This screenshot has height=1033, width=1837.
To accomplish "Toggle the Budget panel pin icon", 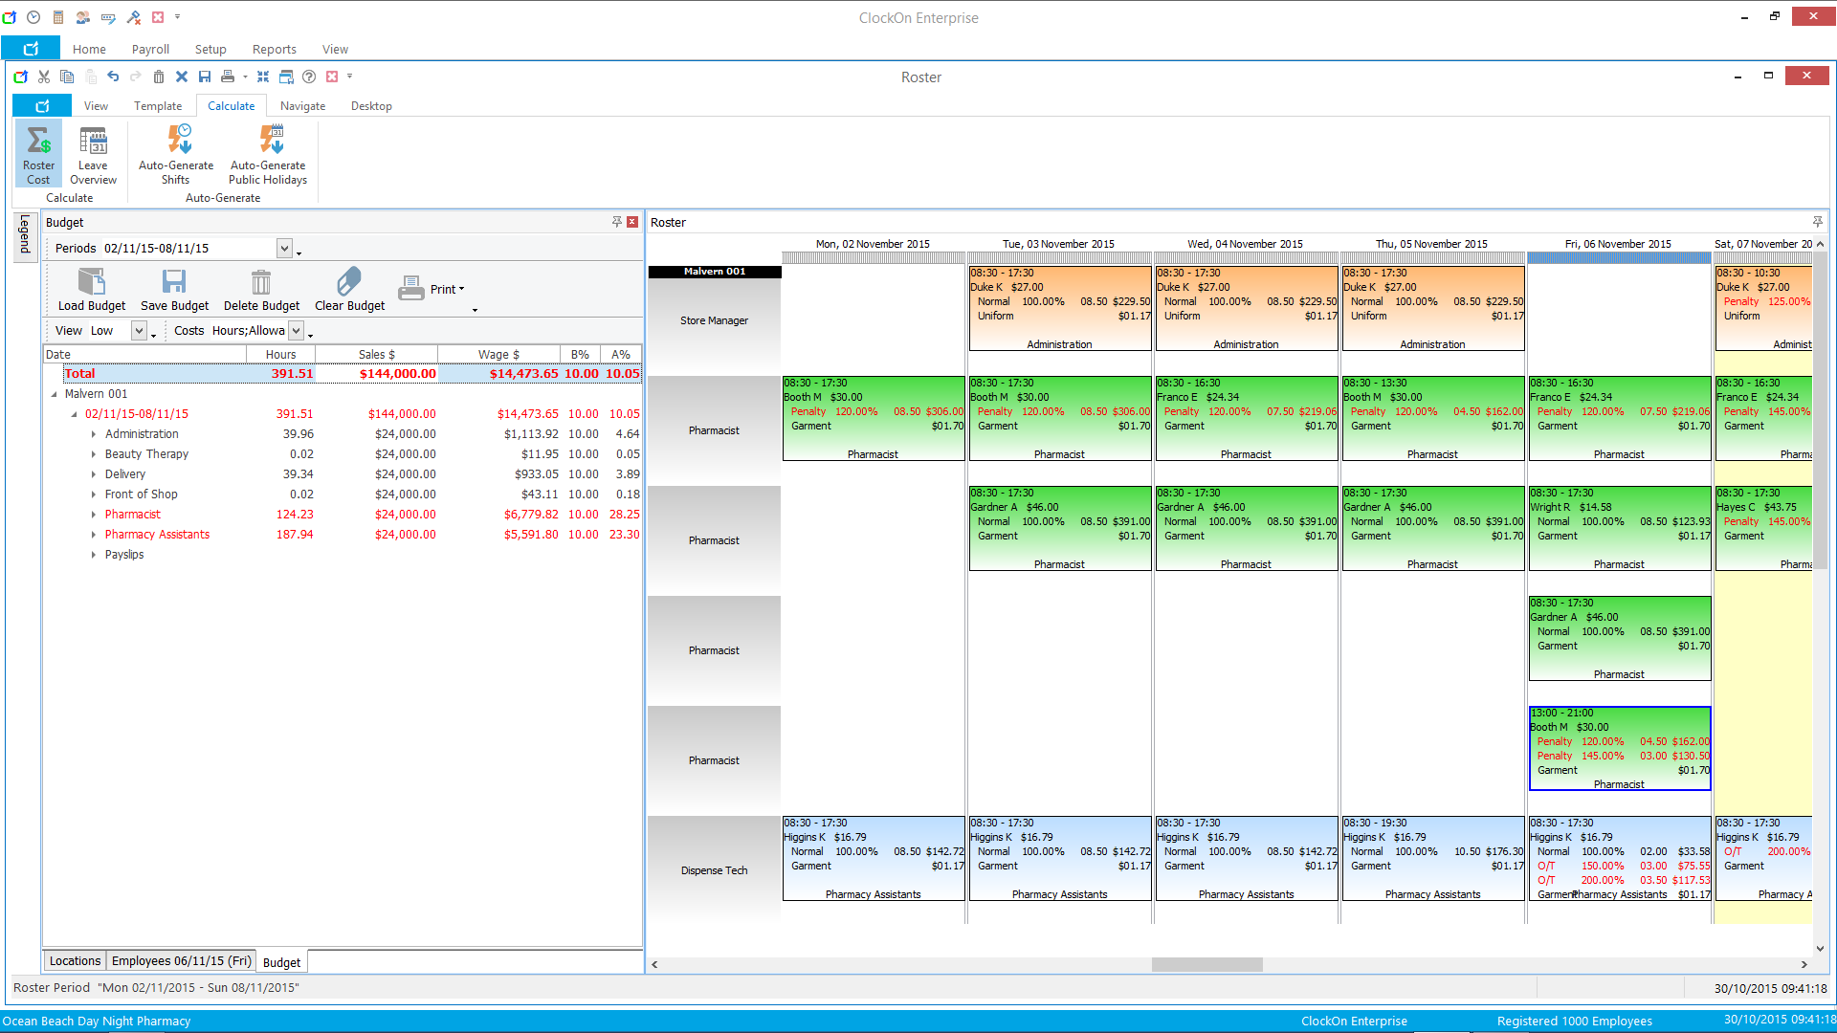I will (617, 222).
